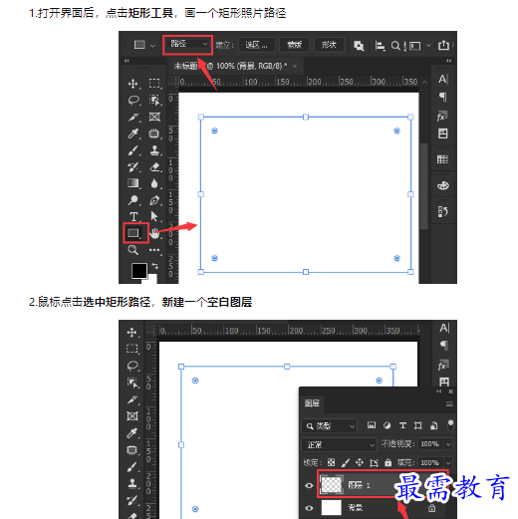Image resolution: width=518 pixels, height=519 pixels.
Task: Select History Brush tool in the first screenshot
Action: 133,167
